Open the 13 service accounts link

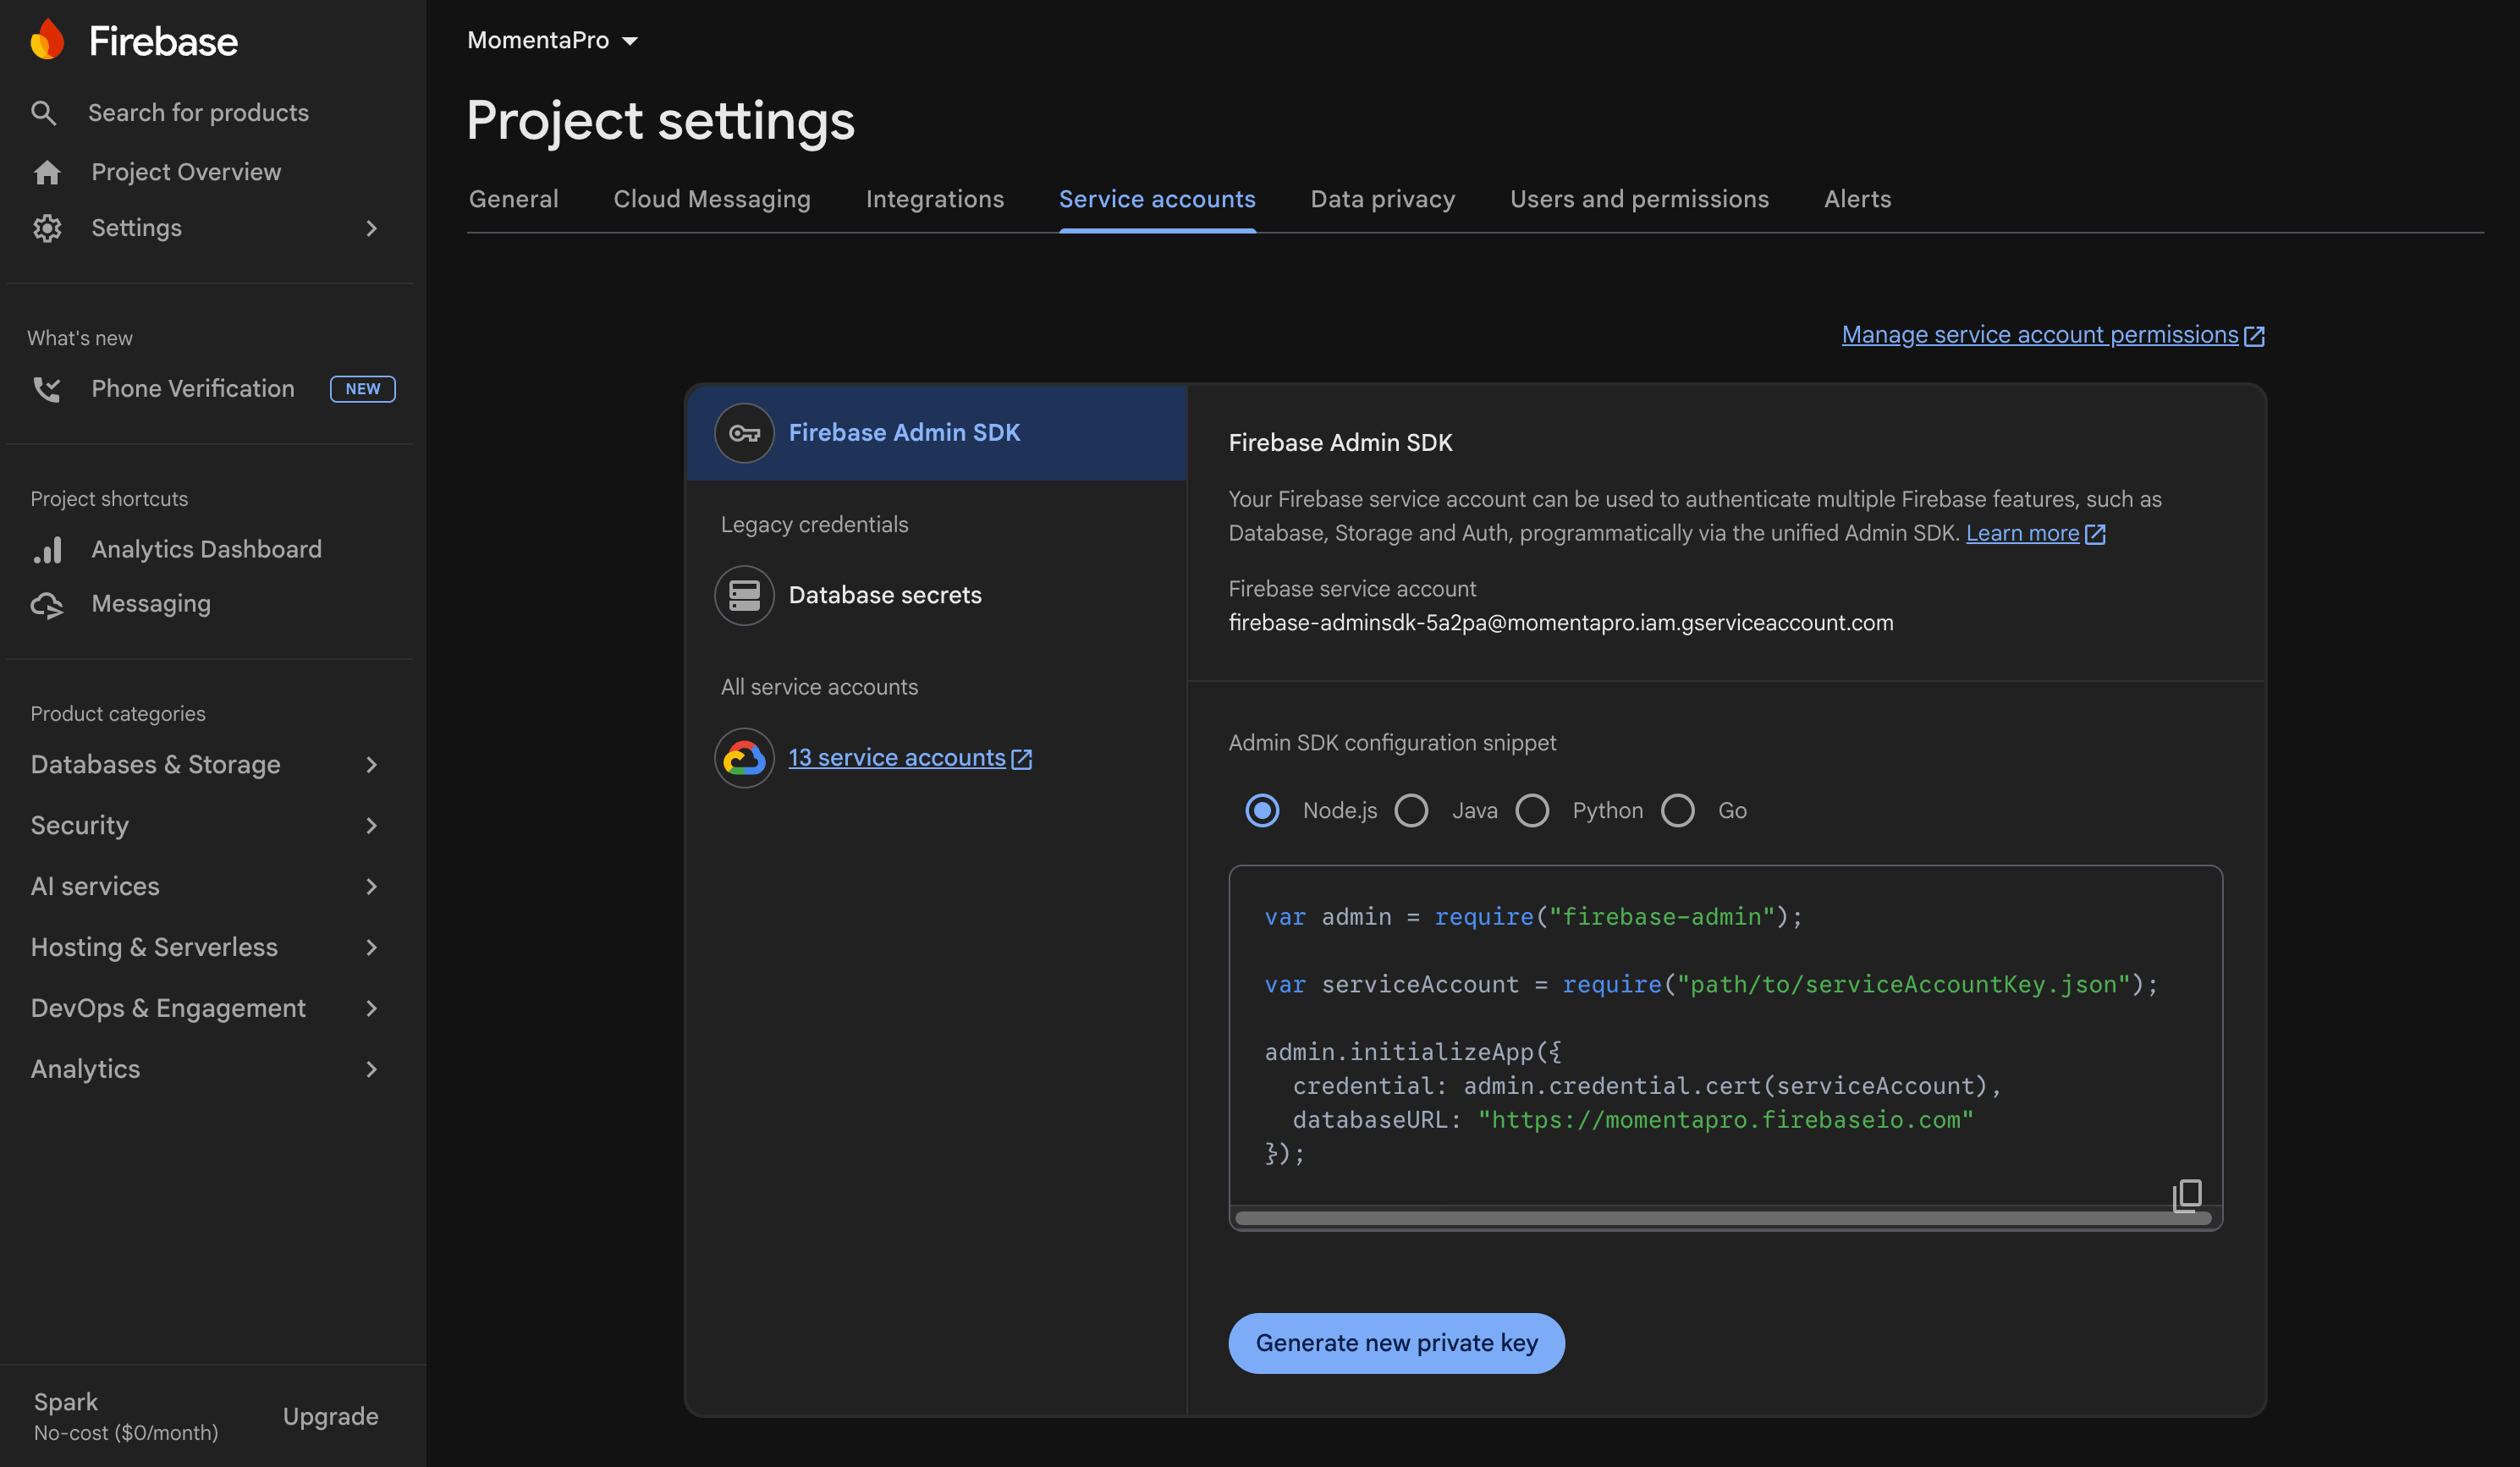click(x=897, y=758)
